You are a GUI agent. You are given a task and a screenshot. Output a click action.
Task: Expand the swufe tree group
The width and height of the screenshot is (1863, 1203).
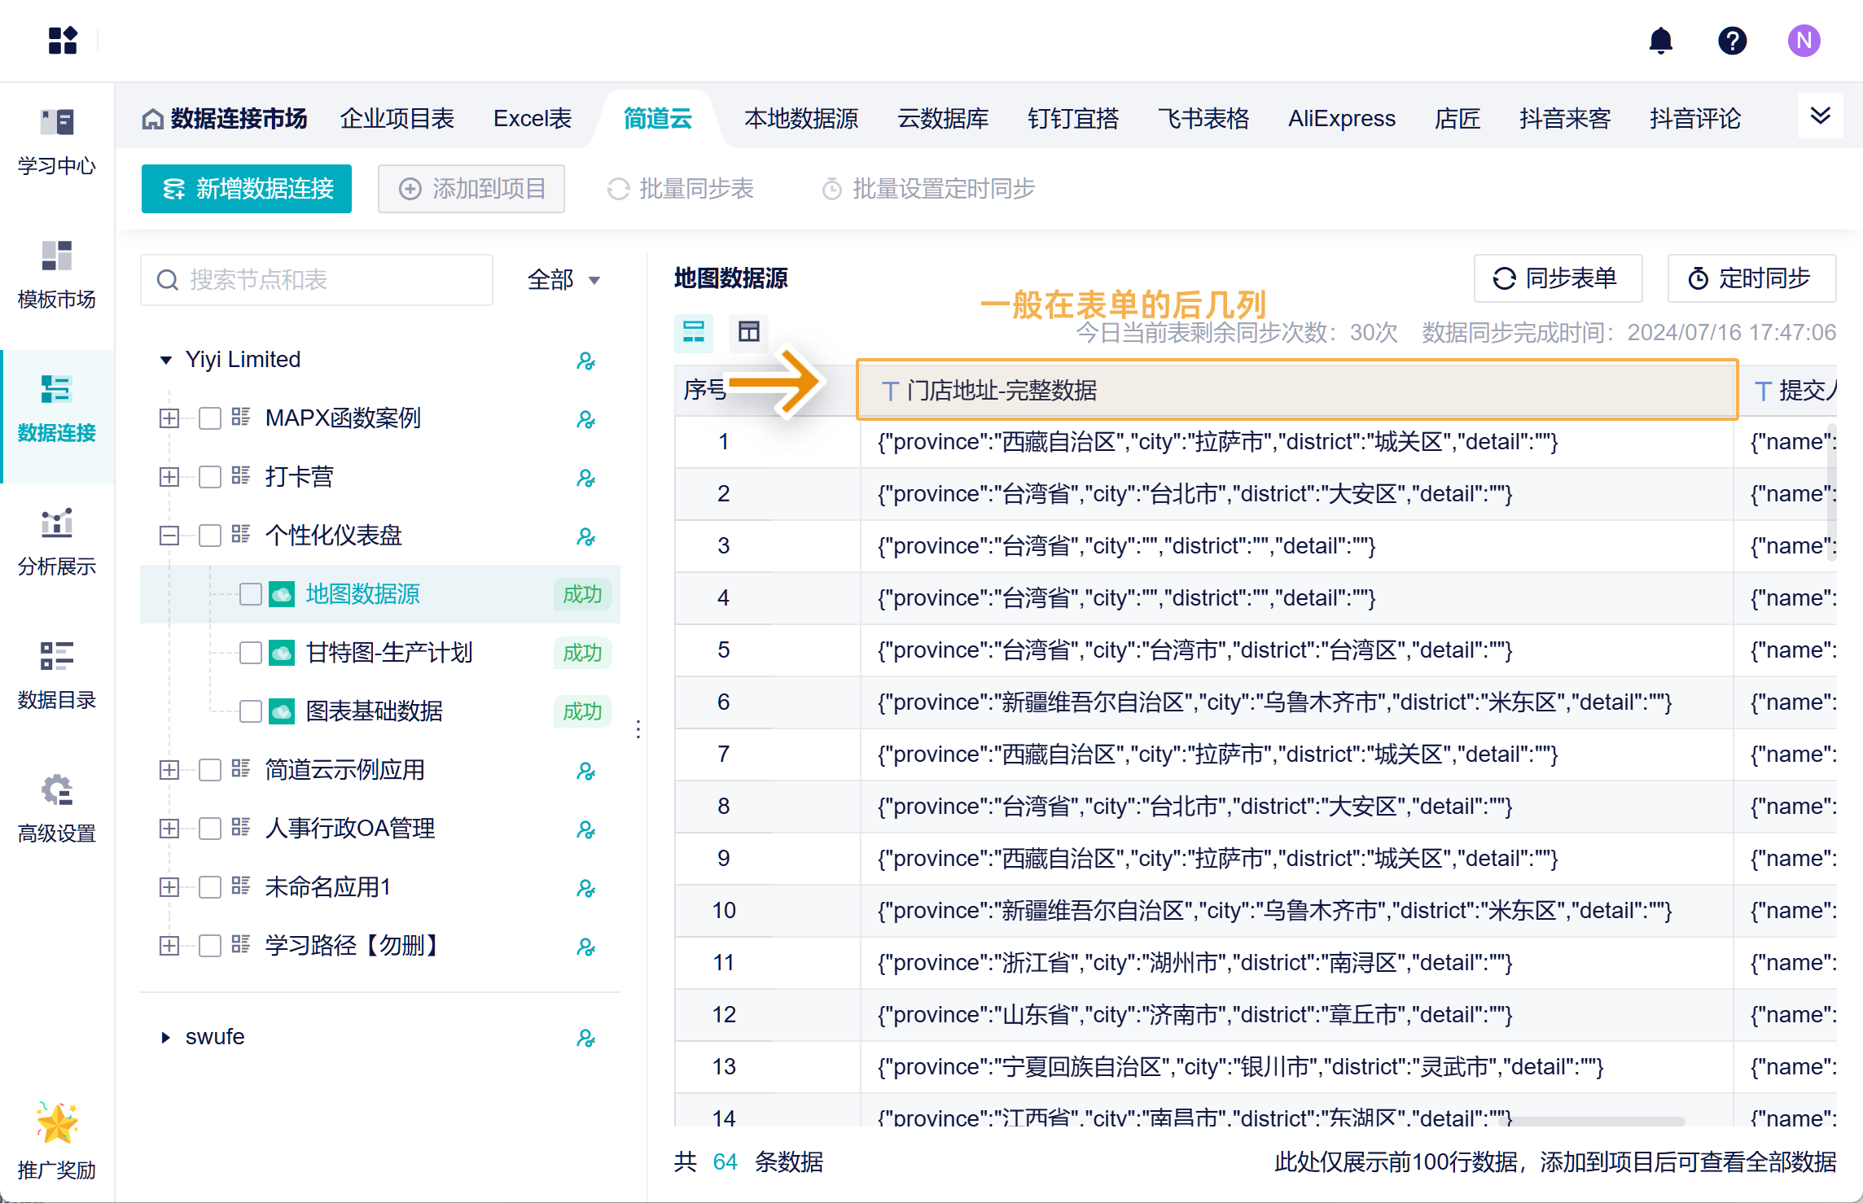[165, 1037]
